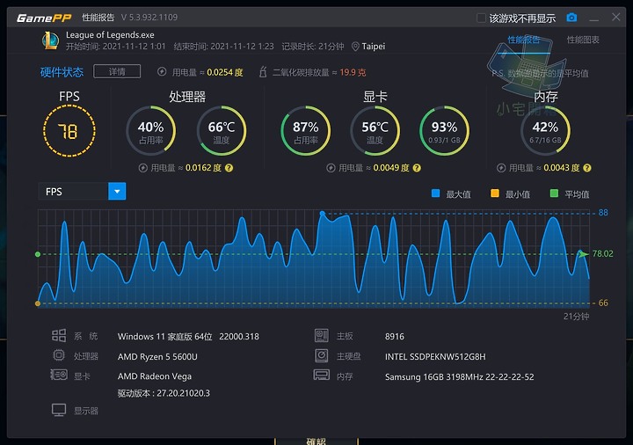Click the system Windows grid icon
The image size is (633, 445).
pos(59,336)
